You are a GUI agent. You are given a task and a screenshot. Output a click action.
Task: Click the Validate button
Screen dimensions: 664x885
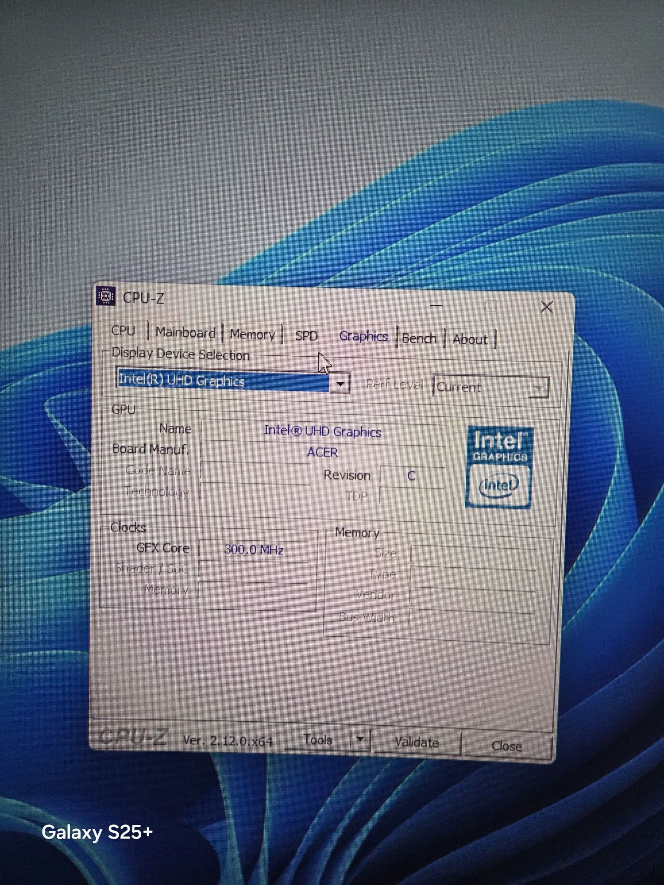[x=417, y=743]
